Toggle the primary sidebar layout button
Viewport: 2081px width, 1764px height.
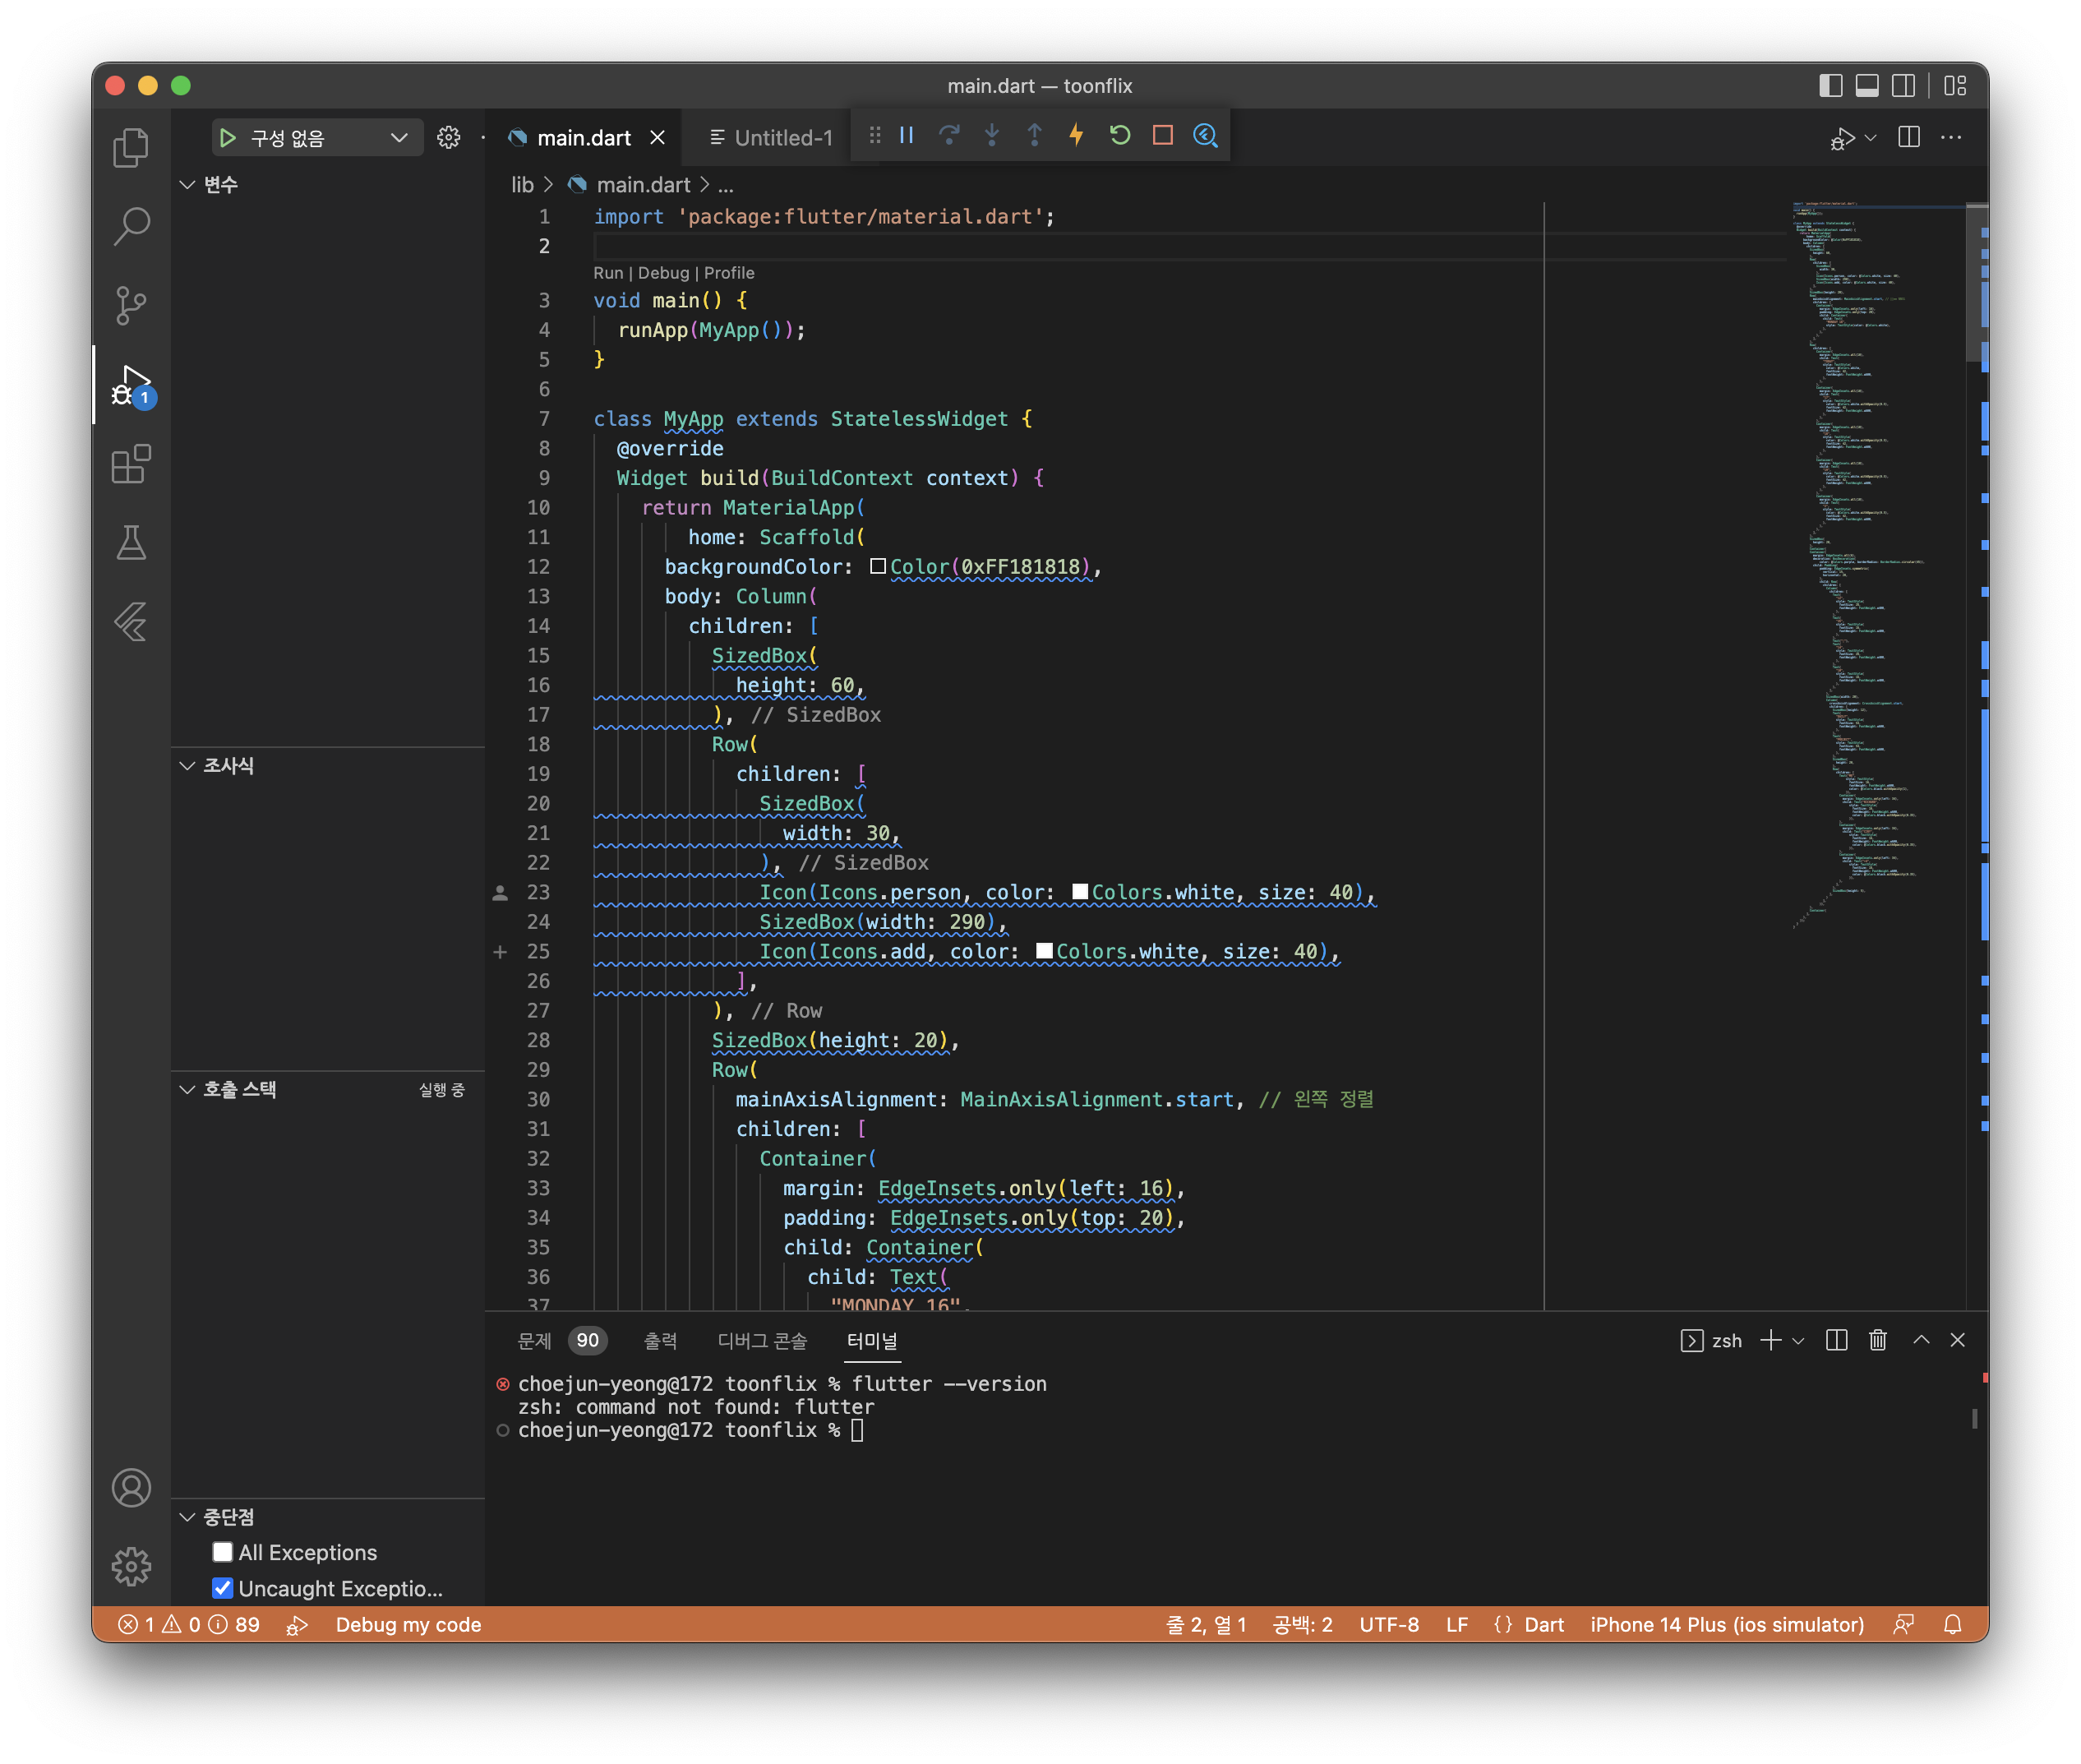tap(1830, 86)
